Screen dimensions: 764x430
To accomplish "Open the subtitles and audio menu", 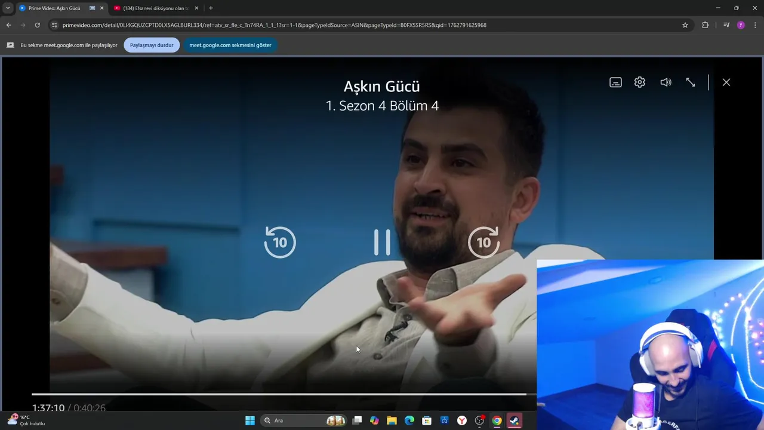I will [x=615, y=82].
